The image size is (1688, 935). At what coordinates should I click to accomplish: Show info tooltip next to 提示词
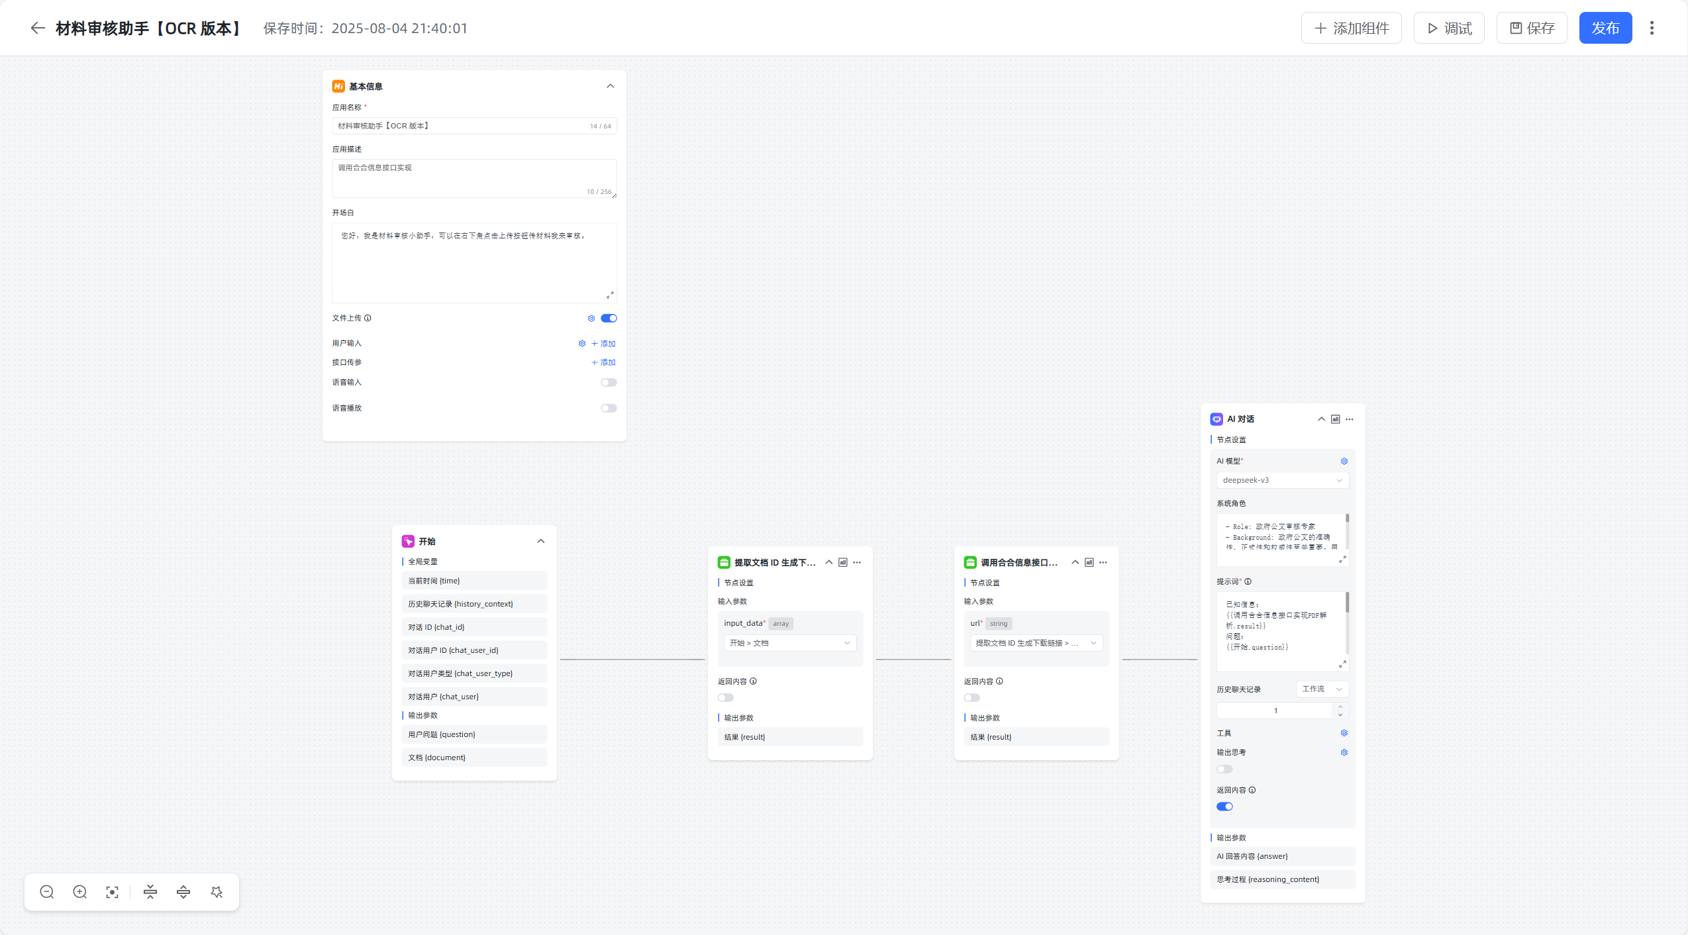click(x=1248, y=582)
